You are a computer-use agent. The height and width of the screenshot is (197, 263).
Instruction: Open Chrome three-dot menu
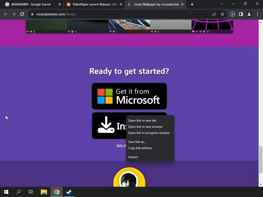257,14
